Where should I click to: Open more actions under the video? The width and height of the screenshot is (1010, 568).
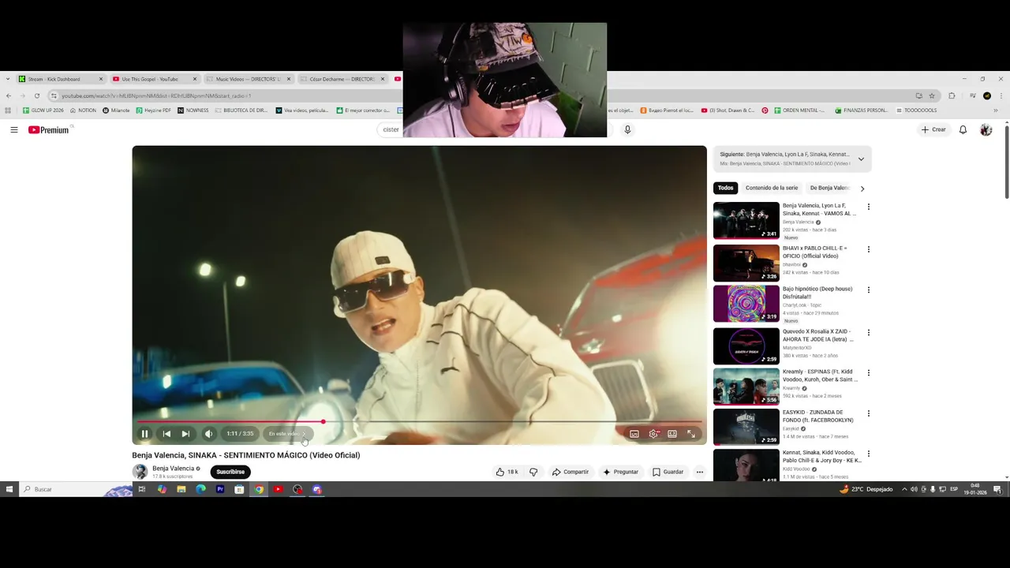[699, 472]
